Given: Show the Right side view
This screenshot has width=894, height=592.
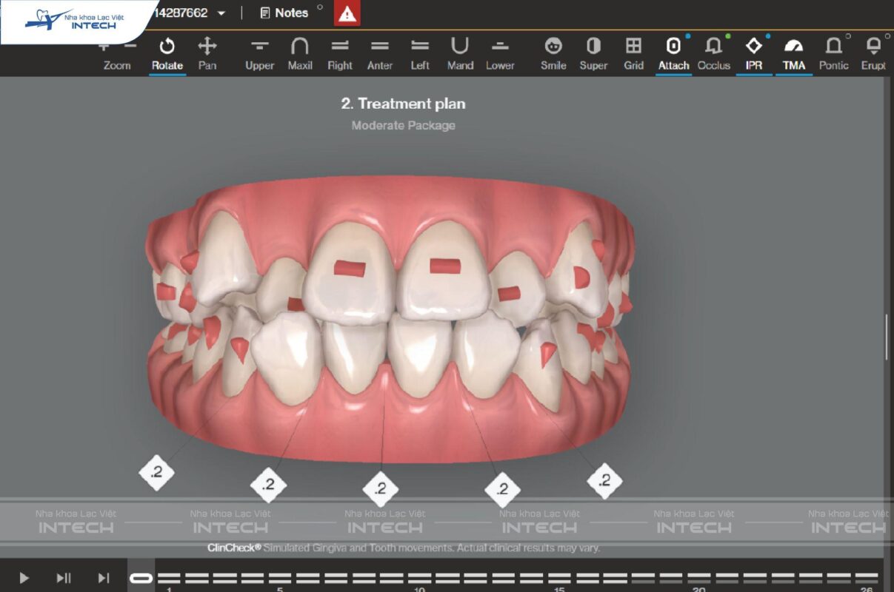Looking at the screenshot, I should click(x=340, y=53).
